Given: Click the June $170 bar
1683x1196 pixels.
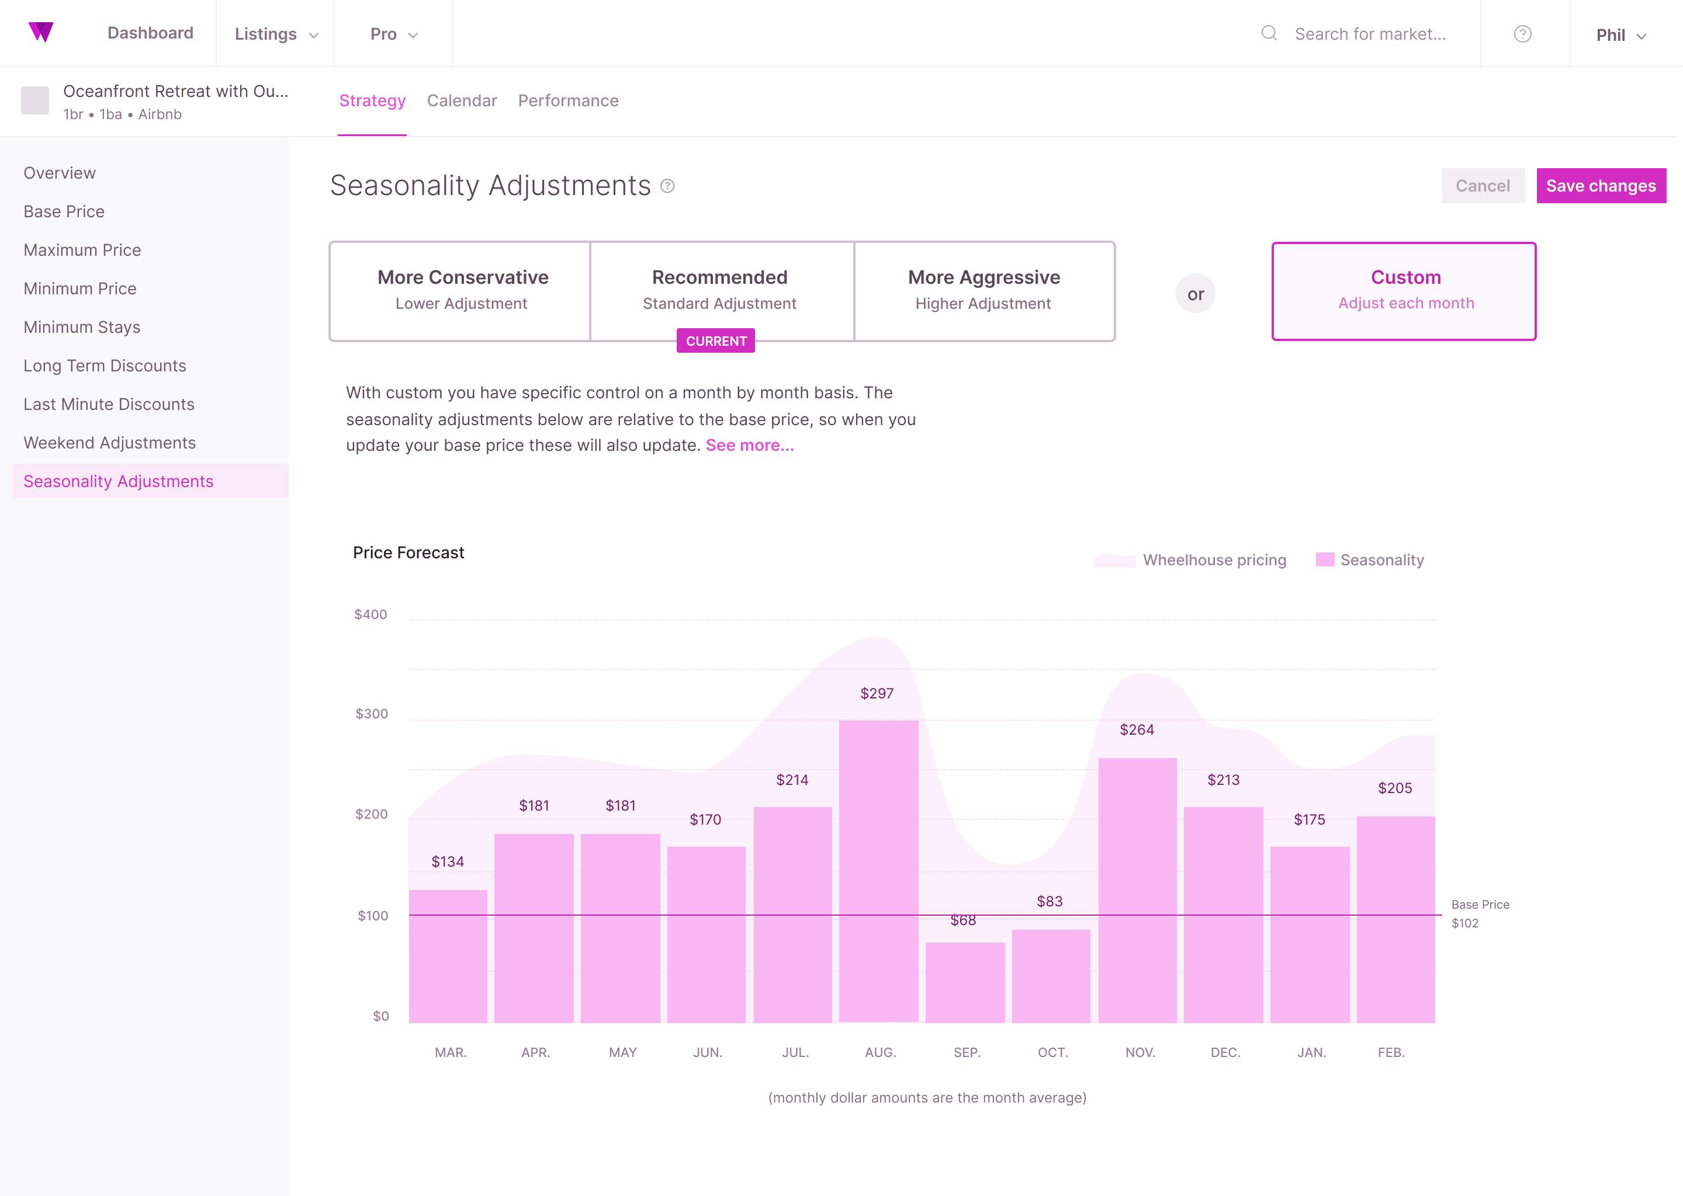Looking at the screenshot, I should (x=707, y=936).
